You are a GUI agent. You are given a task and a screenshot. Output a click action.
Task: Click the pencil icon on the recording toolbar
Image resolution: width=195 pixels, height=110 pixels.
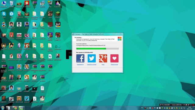[189, 105]
